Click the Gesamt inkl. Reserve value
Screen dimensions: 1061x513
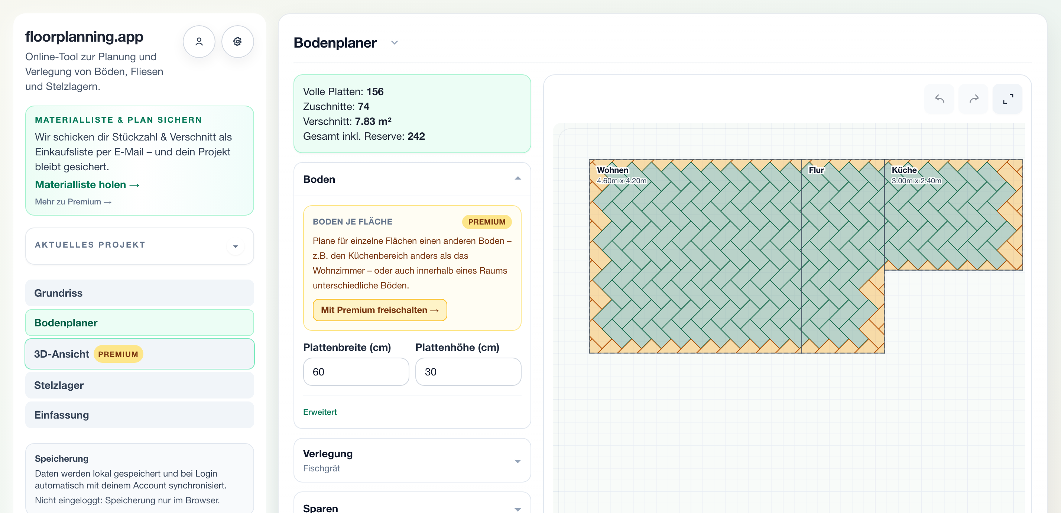point(416,136)
